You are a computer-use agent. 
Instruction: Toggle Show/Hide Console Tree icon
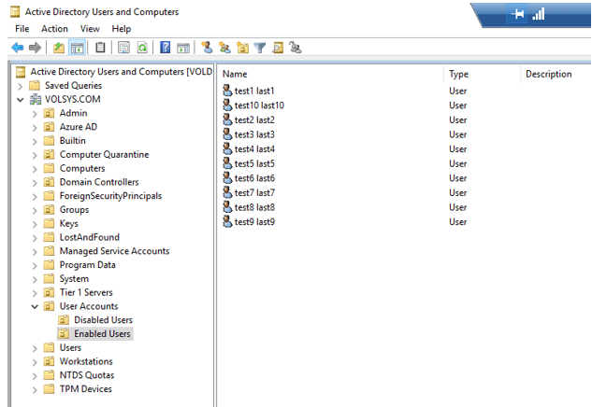[x=78, y=47]
